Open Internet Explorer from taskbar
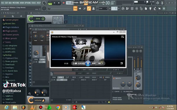This screenshot has width=177, height=110. [6, 107]
